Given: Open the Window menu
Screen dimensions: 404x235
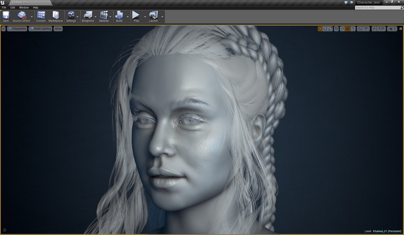Looking at the screenshot, I should coord(24,8).
